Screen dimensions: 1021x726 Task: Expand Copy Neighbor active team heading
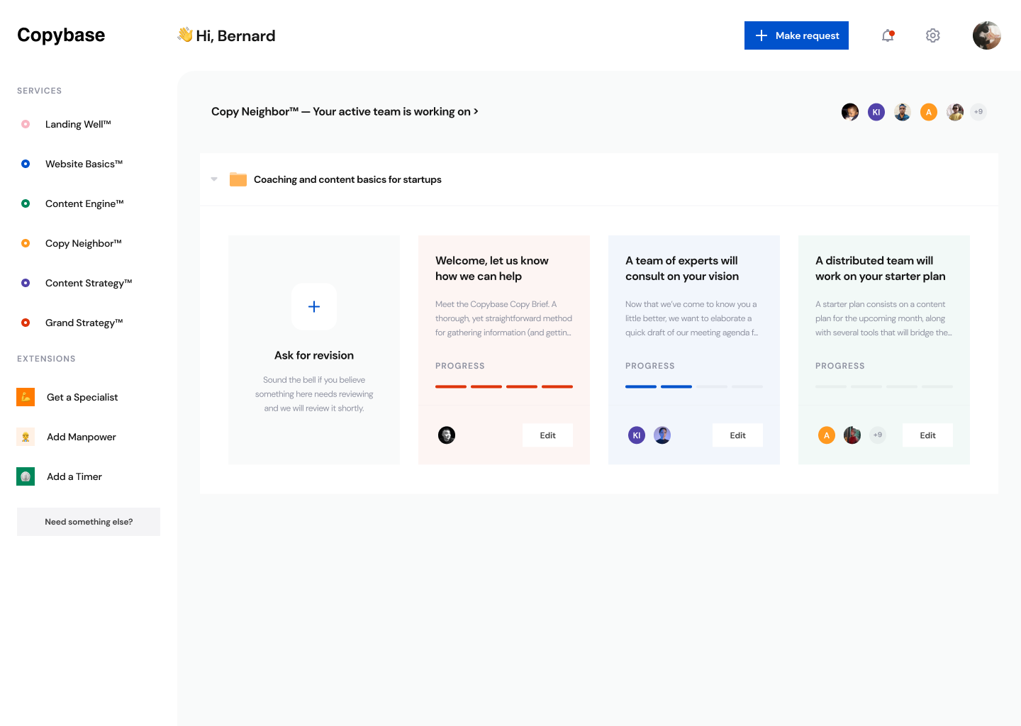pyautogui.click(x=345, y=111)
